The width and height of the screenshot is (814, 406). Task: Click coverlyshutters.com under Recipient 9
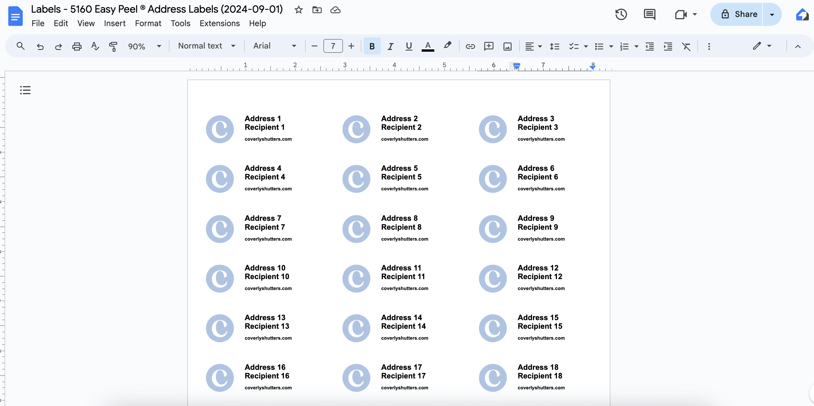[x=541, y=239]
